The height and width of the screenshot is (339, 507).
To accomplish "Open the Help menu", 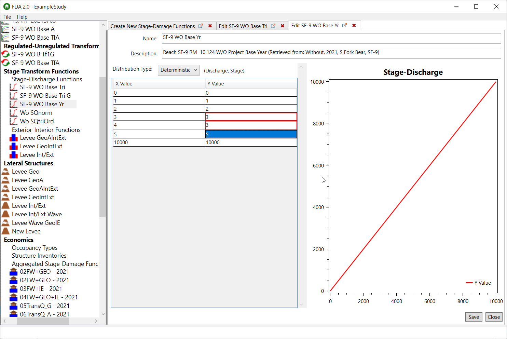I will coord(22,17).
